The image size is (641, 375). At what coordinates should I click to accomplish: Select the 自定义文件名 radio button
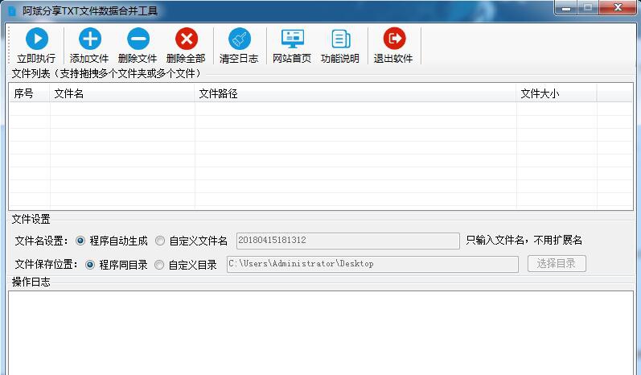(x=160, y=241)
